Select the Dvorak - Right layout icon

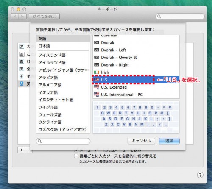point(97,64)
